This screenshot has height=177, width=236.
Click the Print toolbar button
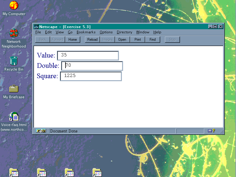pyautogui.click(x=137, y=40)
